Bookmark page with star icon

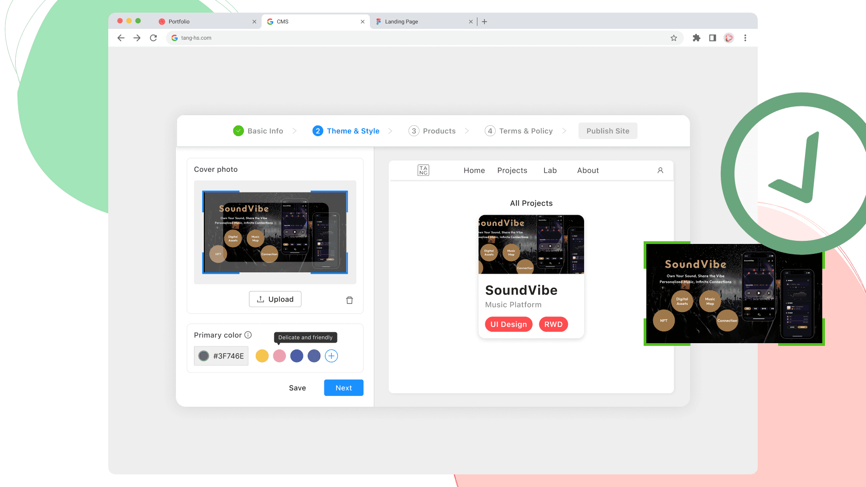(674, 38)
